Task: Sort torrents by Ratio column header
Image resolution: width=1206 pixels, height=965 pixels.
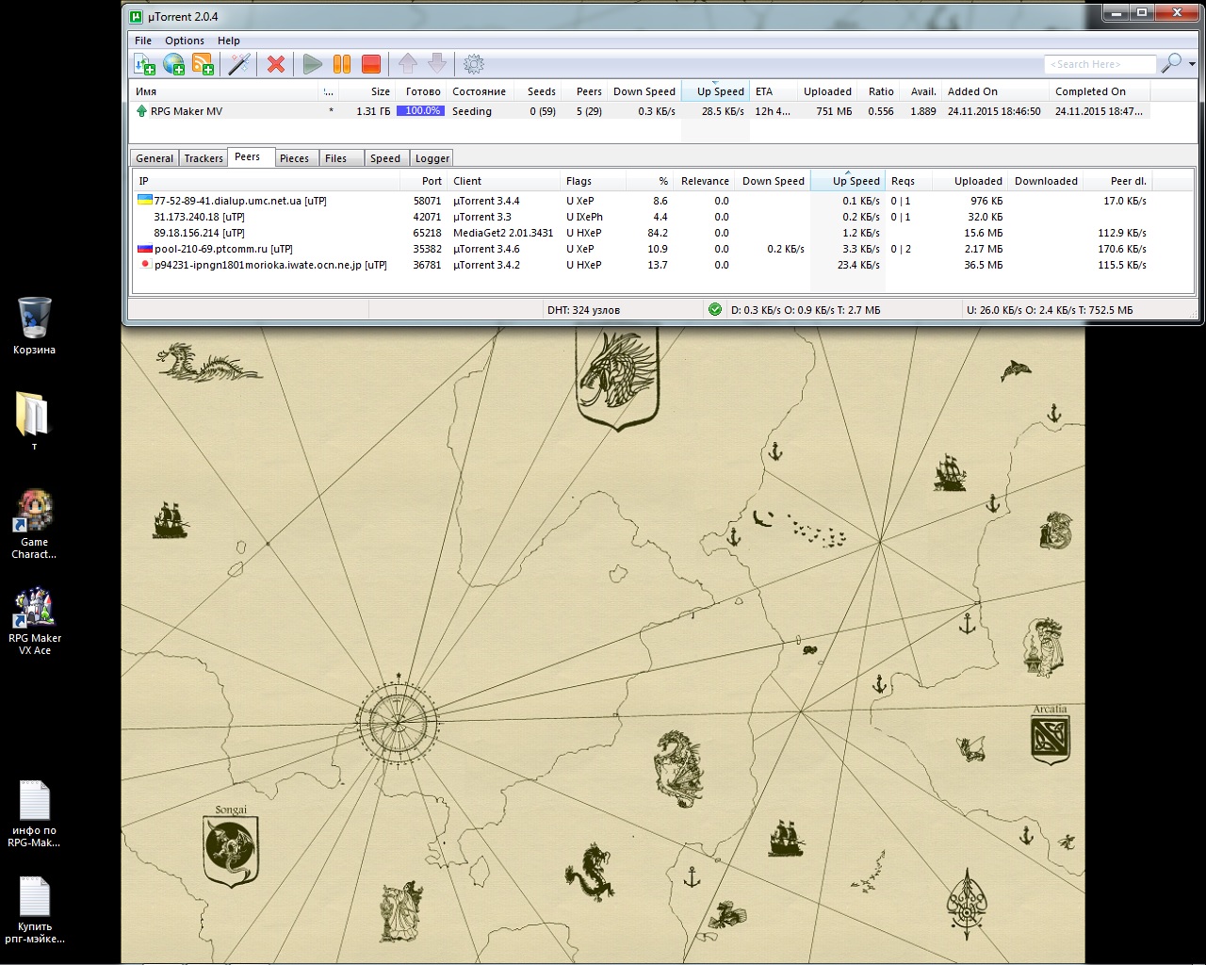Action: tap(878, 91)
